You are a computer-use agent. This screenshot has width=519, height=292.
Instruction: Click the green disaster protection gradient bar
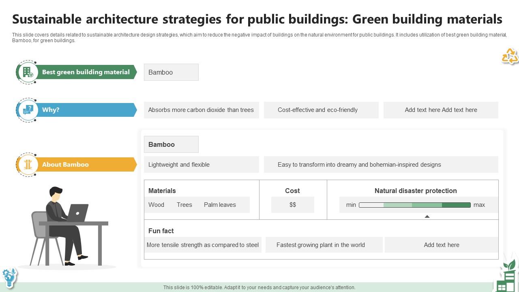[x=415, y=205]
